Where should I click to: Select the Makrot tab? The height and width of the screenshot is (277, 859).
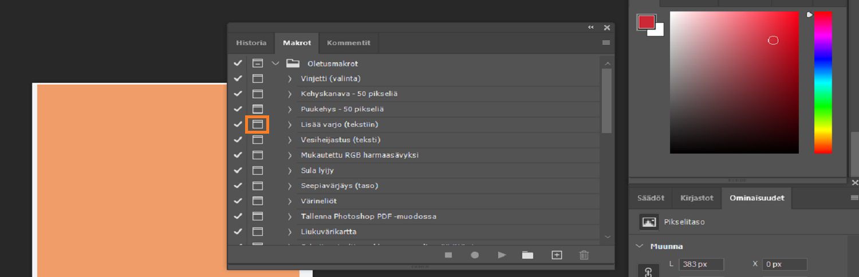(x=297, y=43)
